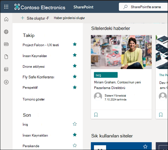Click Sık kullanılan siteler heading
Viewport: 168px width, 150px height.
pos(112,136)
